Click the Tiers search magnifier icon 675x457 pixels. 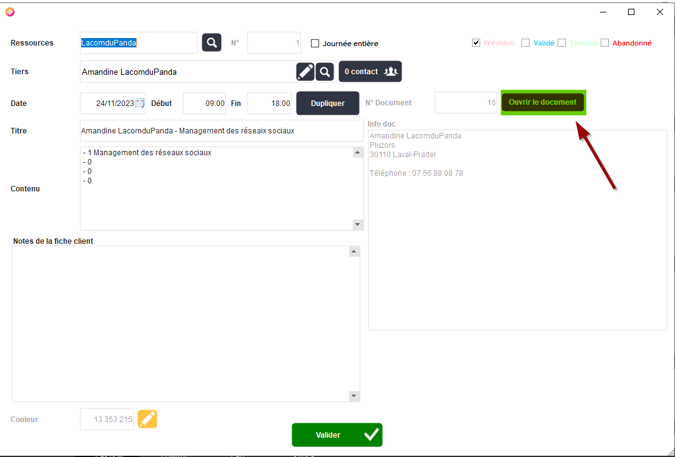pyautogui.click(x=325, y=72)
